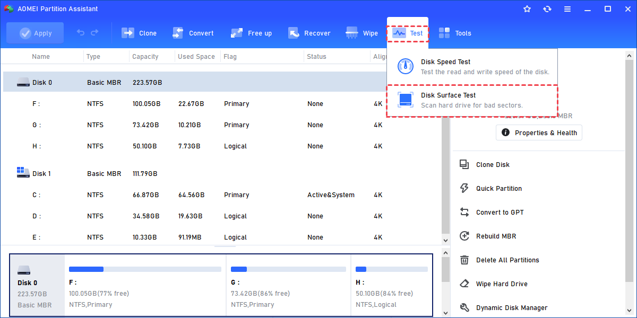Click the Test toolbar menu
This screenshot has height=318, width=637.
tap(408, 33)
